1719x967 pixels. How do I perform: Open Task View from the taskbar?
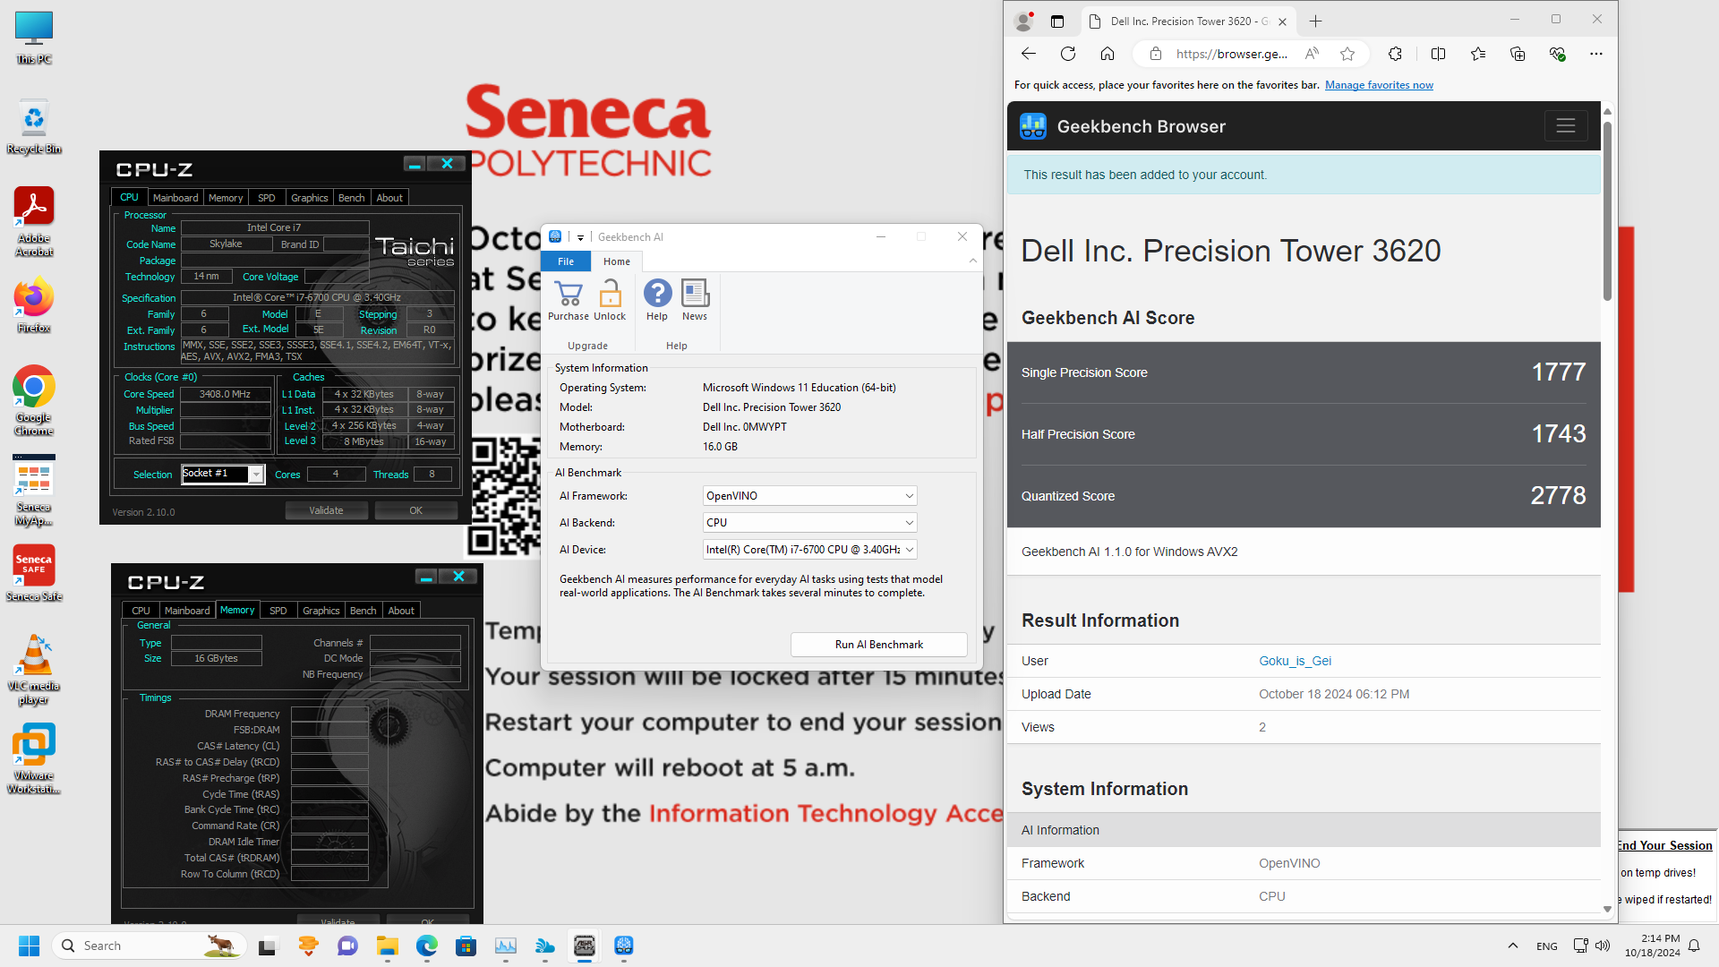(x=269, y=946)
